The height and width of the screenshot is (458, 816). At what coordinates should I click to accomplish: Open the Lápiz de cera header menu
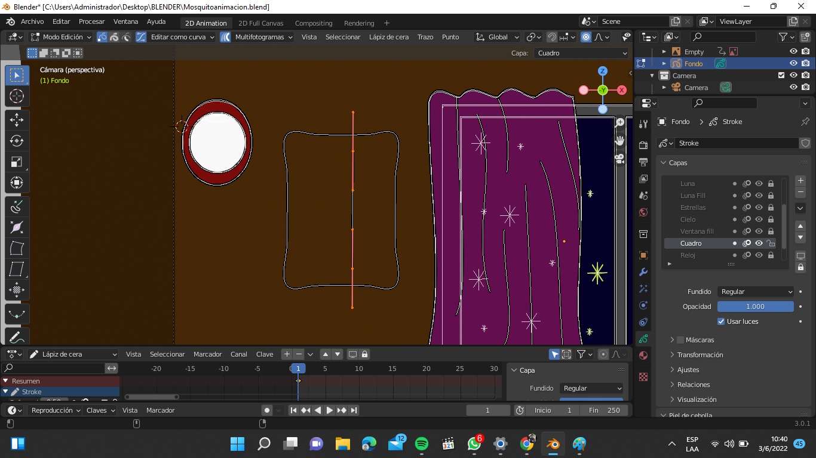click(x=388, y=37)
